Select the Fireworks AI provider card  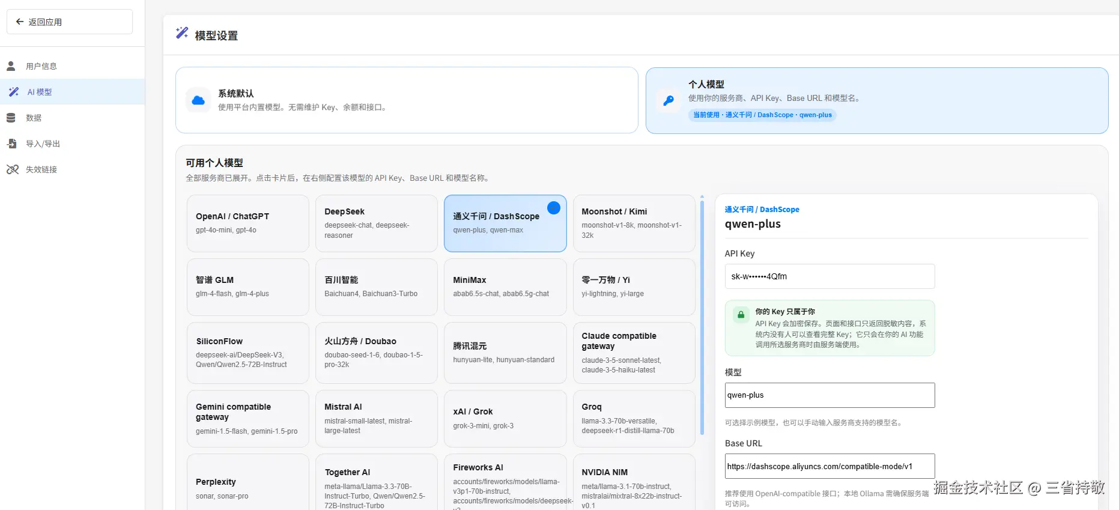point(505,482)
